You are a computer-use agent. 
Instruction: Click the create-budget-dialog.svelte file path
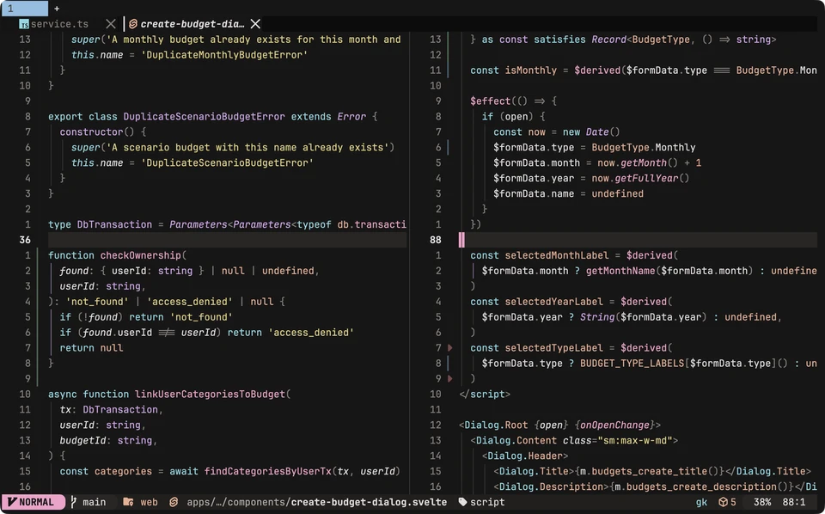coord(317,502)
